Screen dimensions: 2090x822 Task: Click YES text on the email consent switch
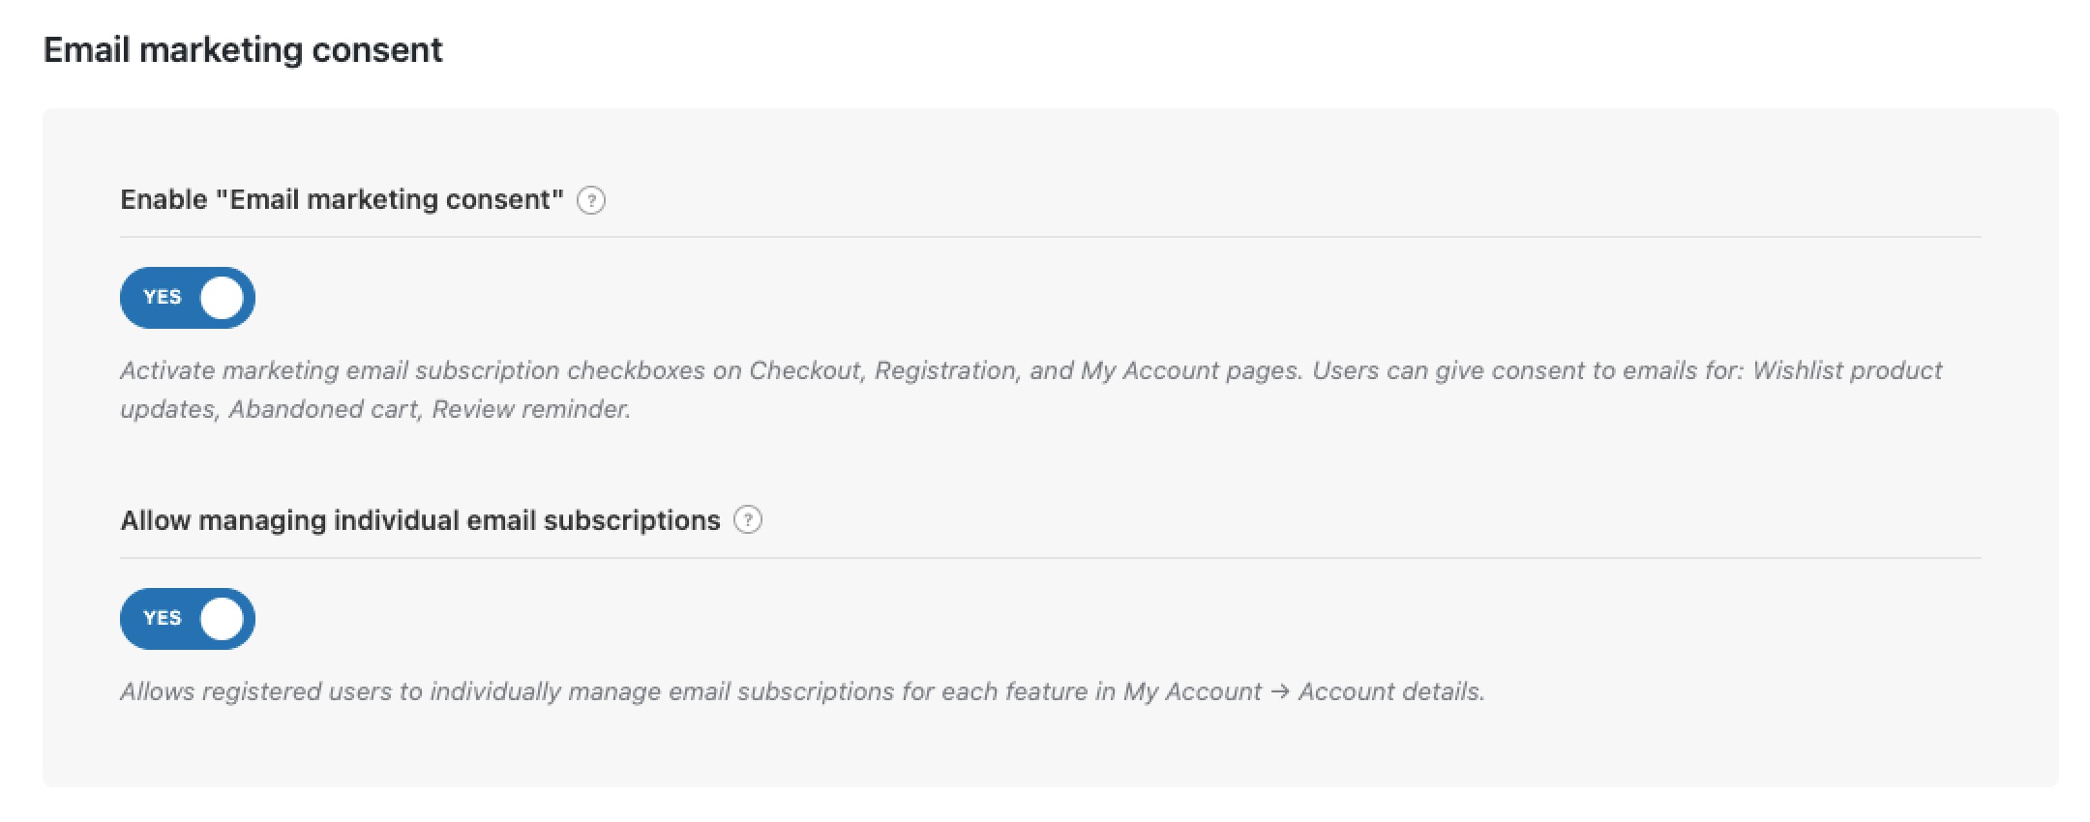point(163,298)
